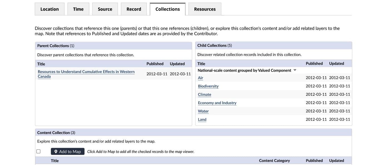Click the Climate row published date

pyautogui.click(x=316, y=94)
